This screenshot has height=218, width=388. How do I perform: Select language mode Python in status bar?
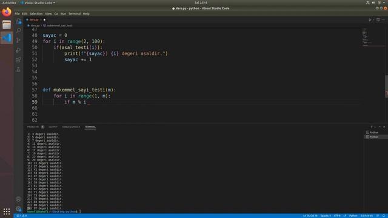(x=353, y=216)
